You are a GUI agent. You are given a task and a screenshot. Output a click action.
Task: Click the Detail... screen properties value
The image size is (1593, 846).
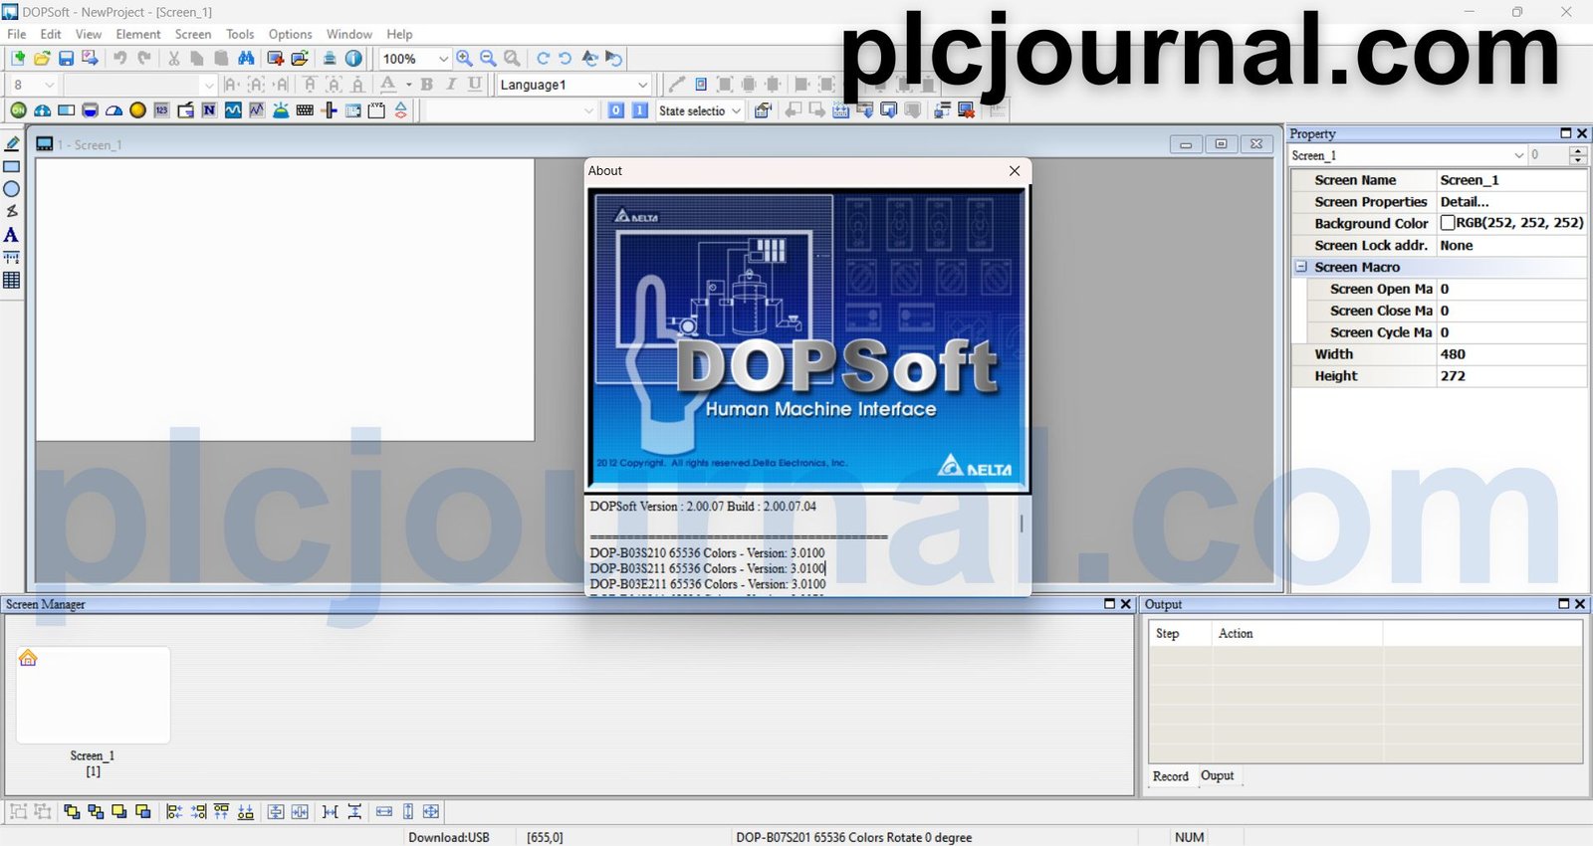tap(1511, 202)
